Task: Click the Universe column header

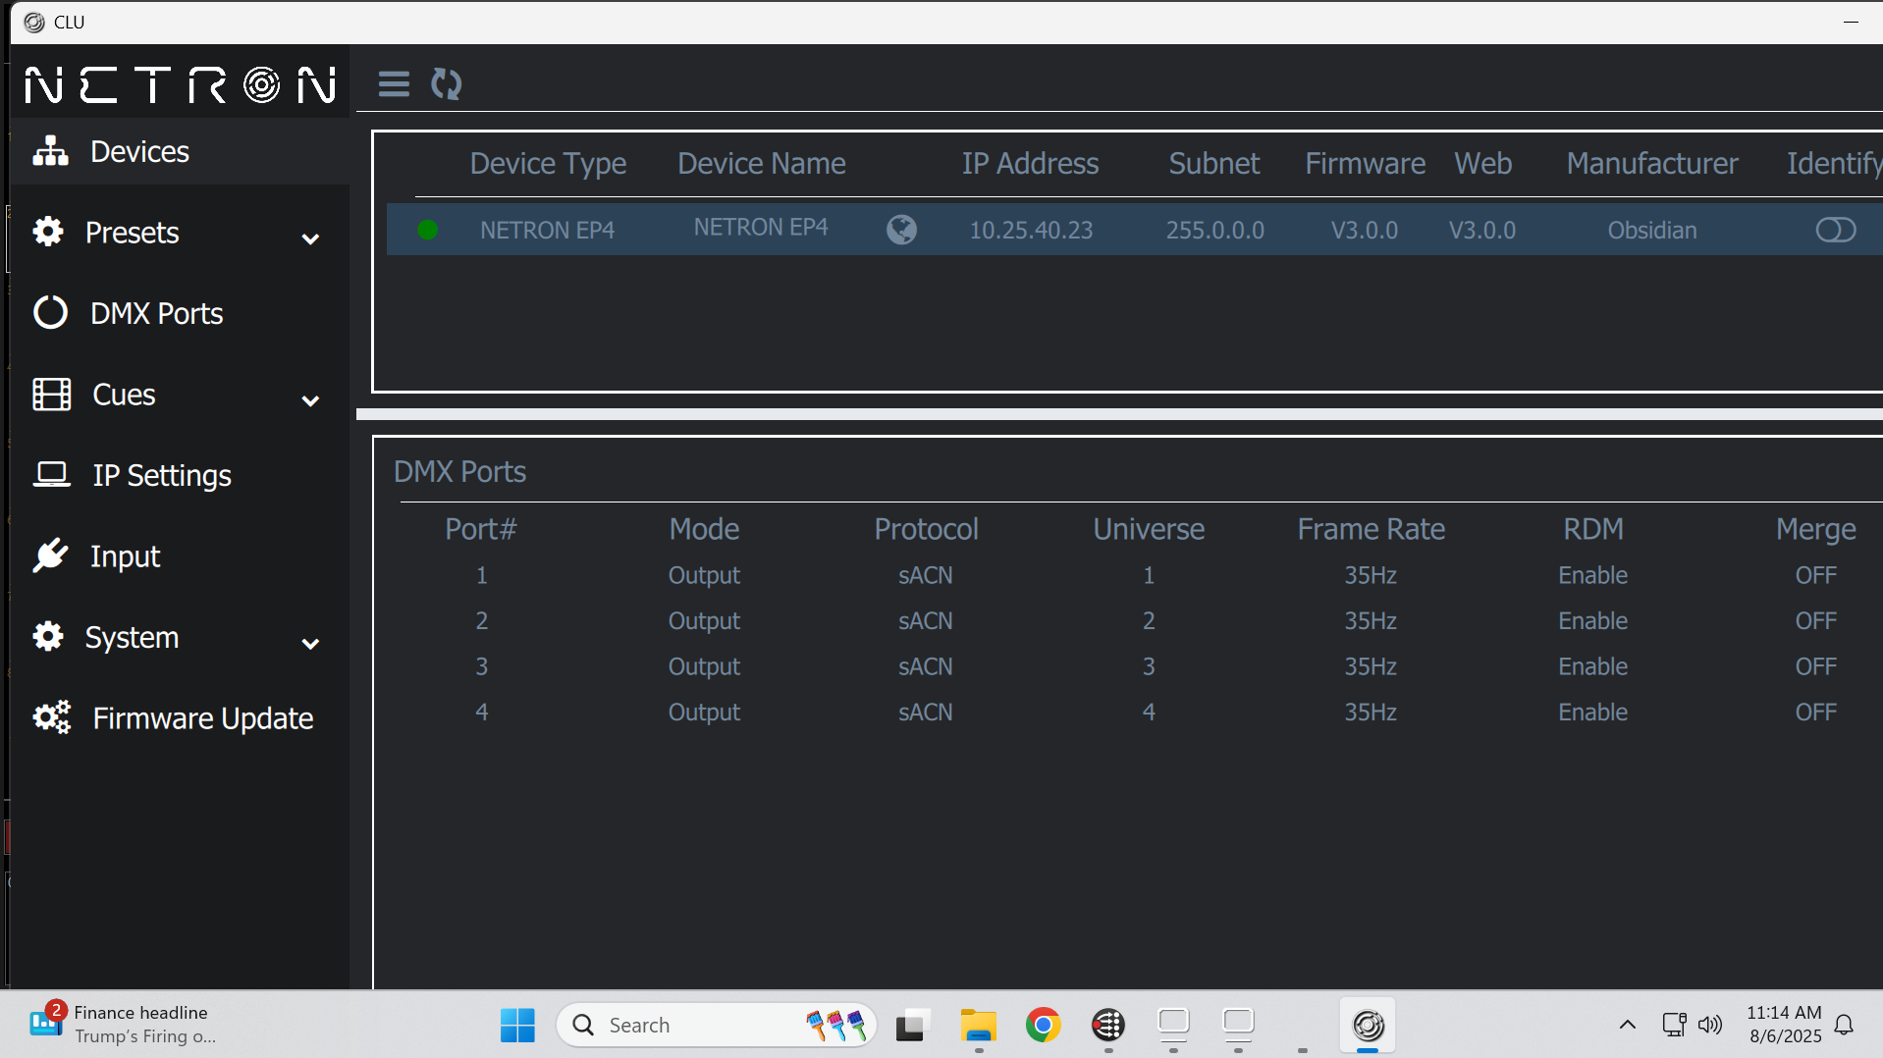Action: pos(1149,529)
